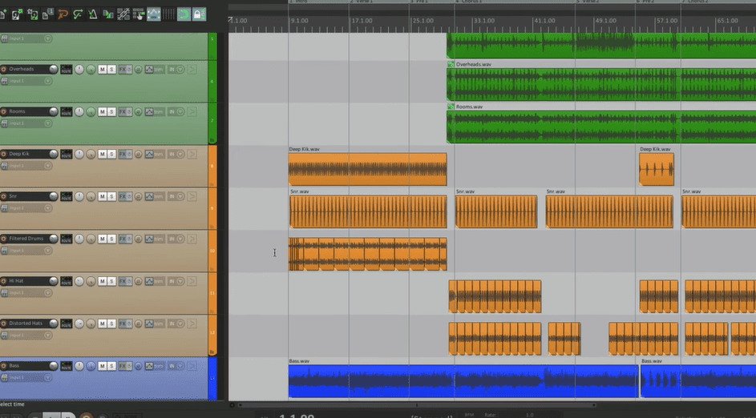Mute the Snr track

coord(102,196)
